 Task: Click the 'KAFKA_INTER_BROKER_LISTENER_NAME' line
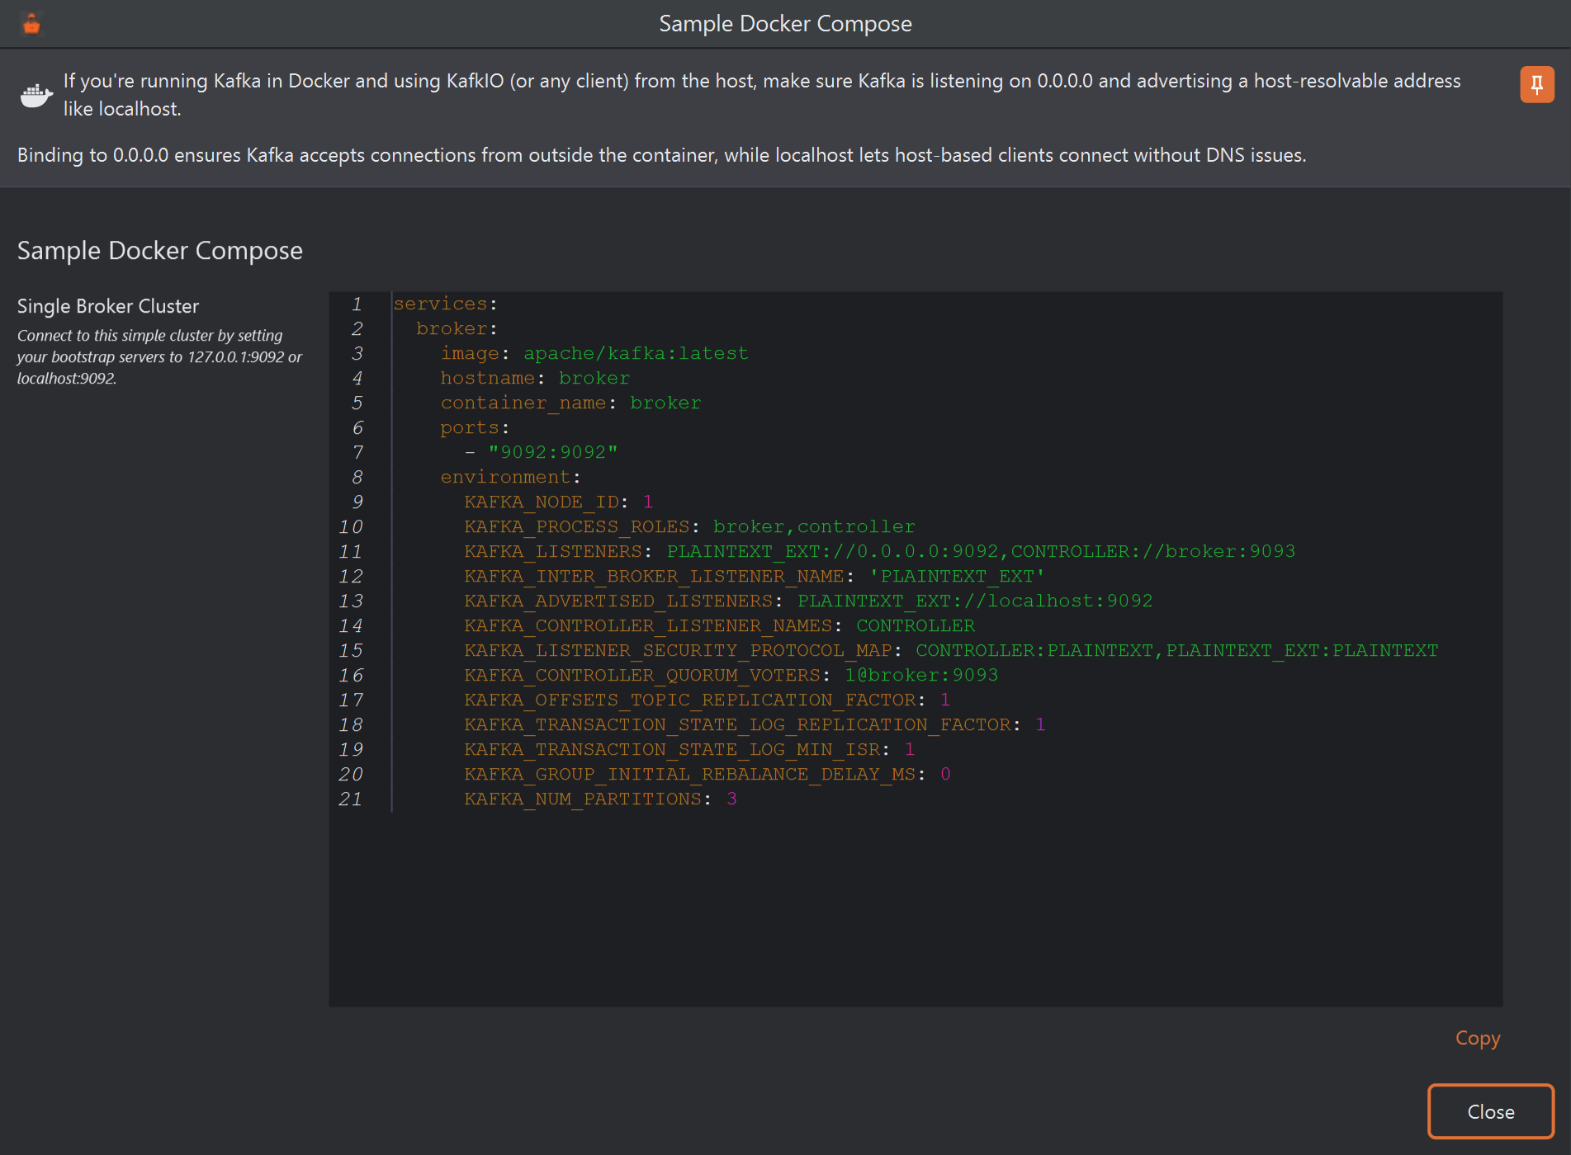tap(755, 576)
